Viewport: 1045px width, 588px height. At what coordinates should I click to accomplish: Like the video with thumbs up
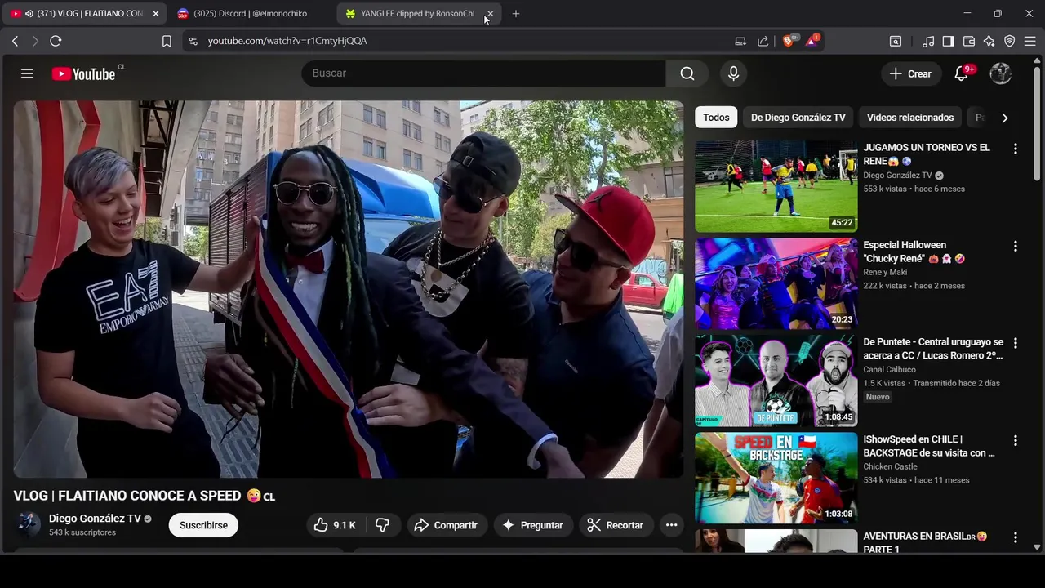(335, 525)
